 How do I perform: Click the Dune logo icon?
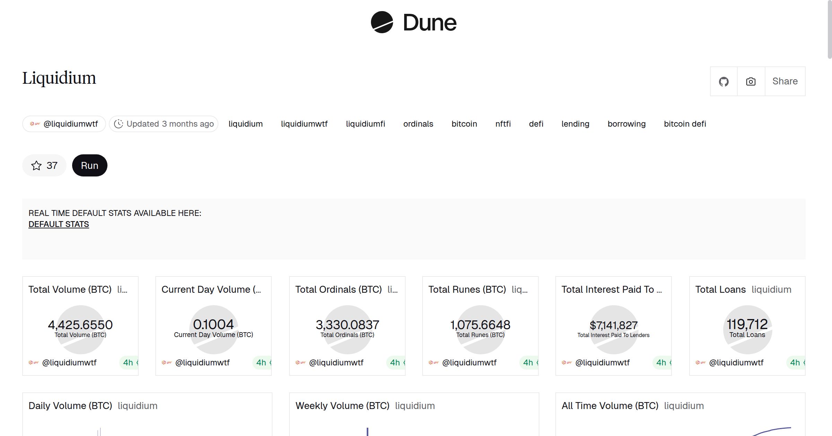tap(382, 22)
